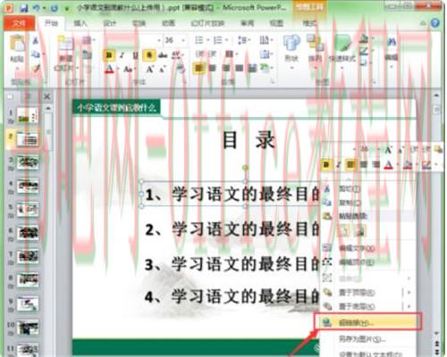This screenshot has width=447, height=357.
Task: Click the Save icon in quick access toolbar
Action: pyautogui.click(x=23, y=8)
